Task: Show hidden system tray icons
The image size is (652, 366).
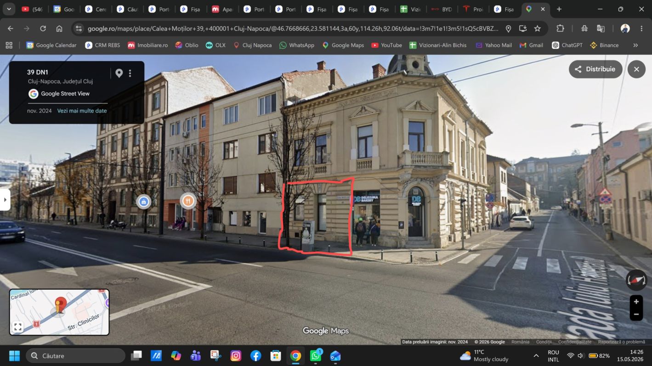Action: [x=536, y=356]
